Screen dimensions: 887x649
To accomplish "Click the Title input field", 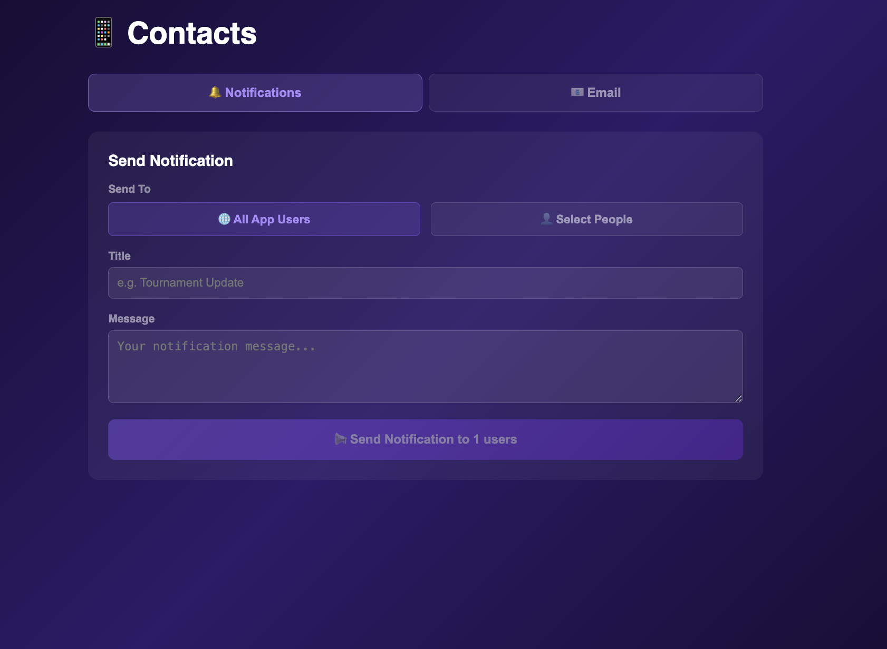I will click(425, 283).
